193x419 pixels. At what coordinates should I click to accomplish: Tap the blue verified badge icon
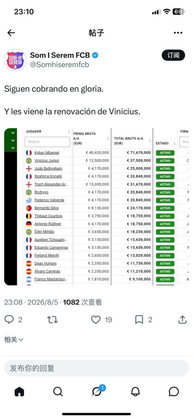coord(95,55)
